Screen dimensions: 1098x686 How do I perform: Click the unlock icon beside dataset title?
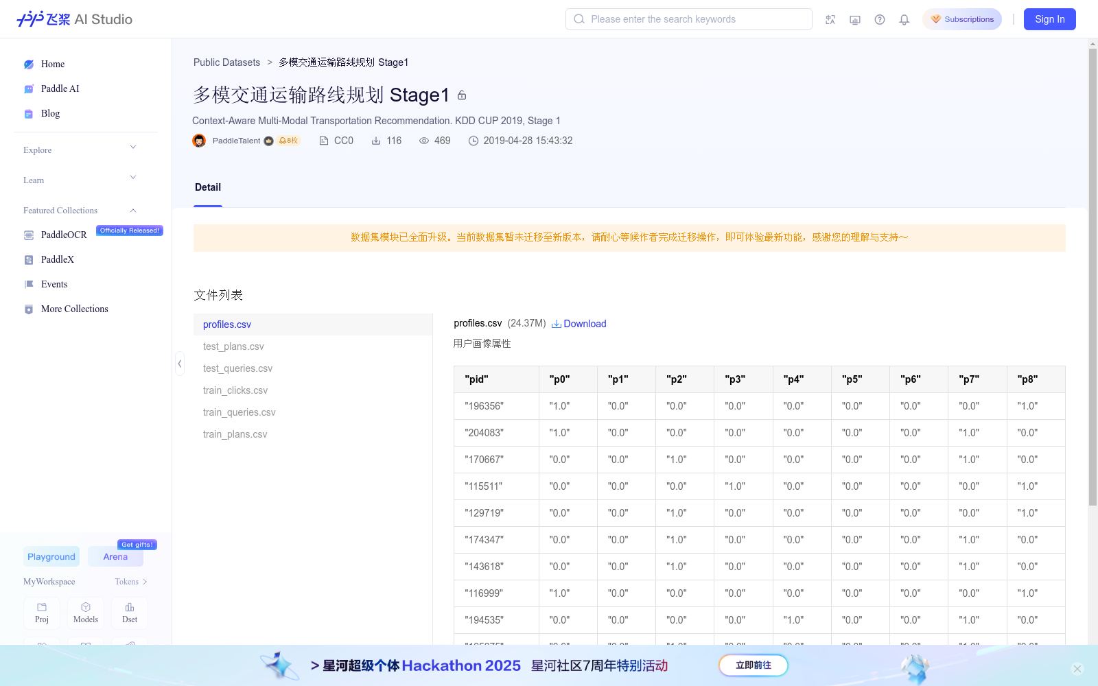[x=462, y=95]
